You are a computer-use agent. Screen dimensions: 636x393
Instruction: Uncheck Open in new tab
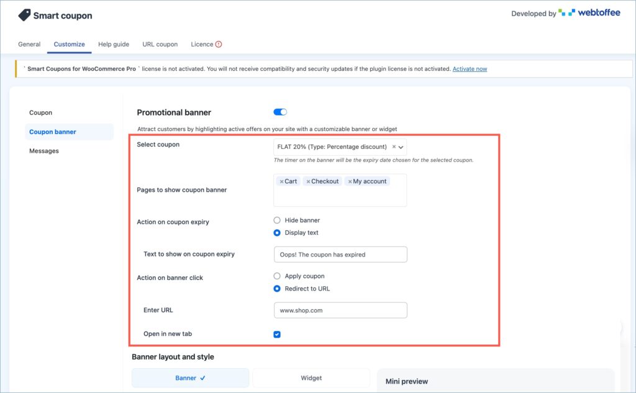click(x=276, y=334)
